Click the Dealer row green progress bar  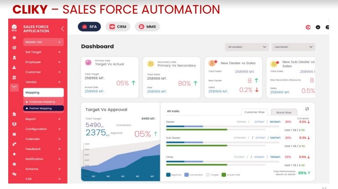pos(197,129)
